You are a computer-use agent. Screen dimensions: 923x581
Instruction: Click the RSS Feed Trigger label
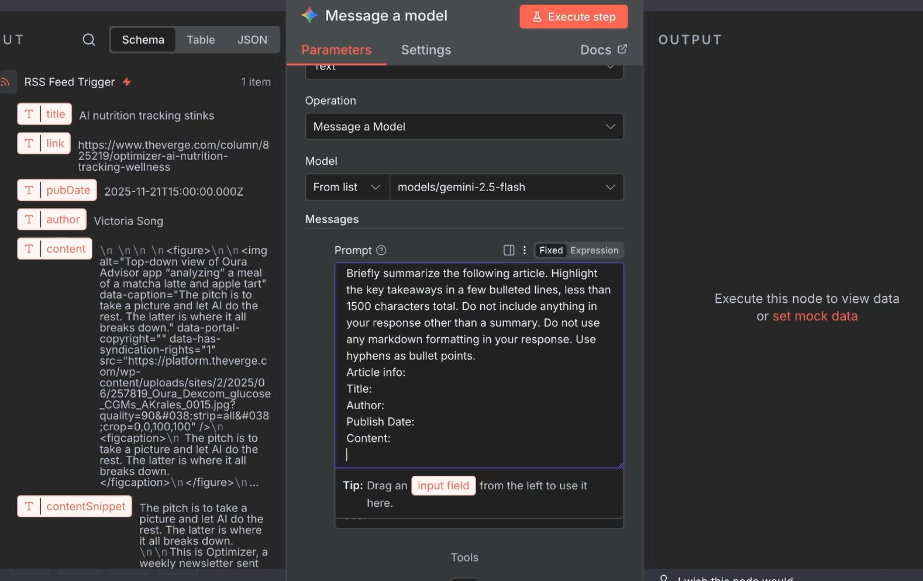[70, 82]
